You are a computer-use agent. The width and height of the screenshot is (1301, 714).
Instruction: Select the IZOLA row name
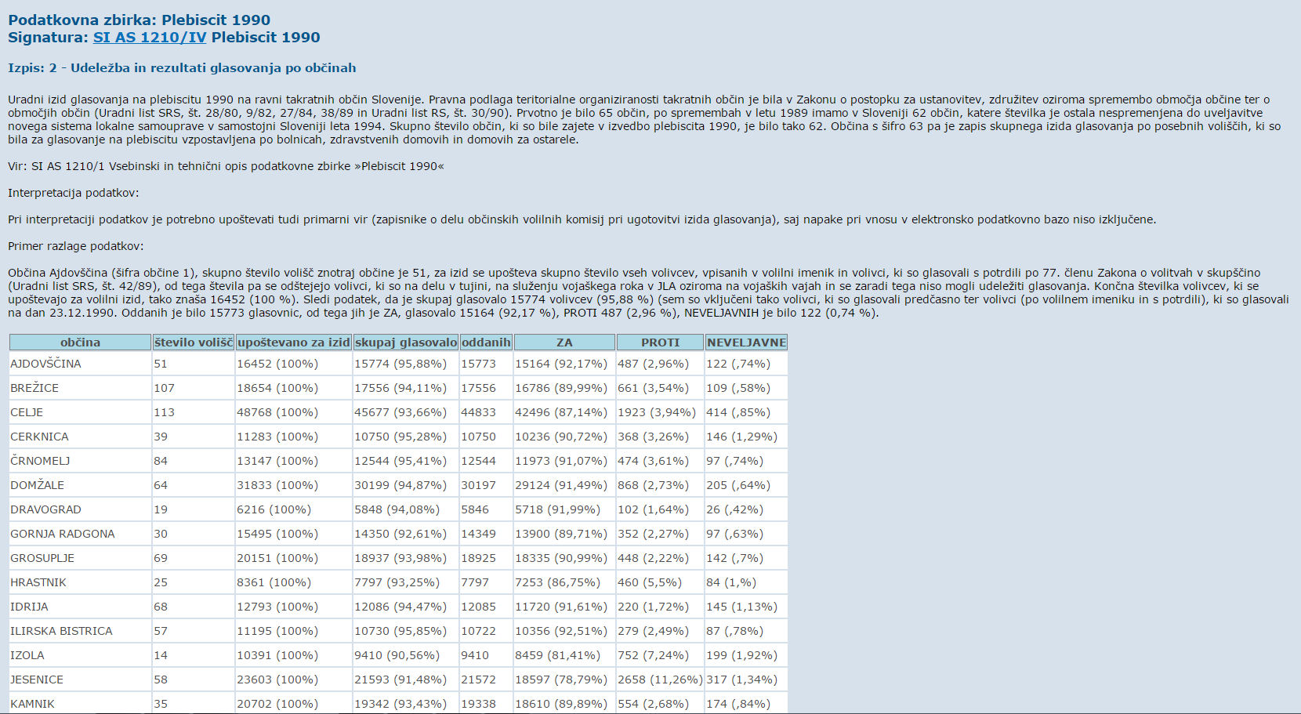(27, 655)
